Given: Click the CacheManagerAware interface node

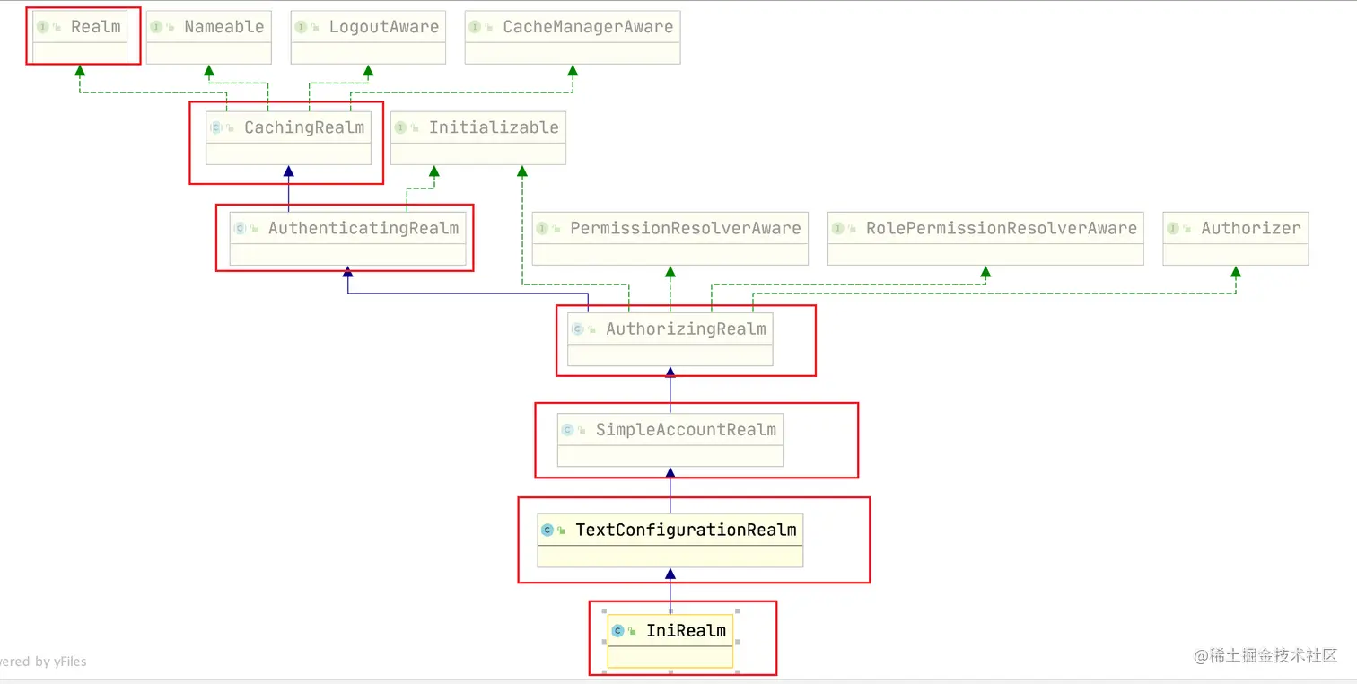Looking at the screenshot, I should coord(573,37).
